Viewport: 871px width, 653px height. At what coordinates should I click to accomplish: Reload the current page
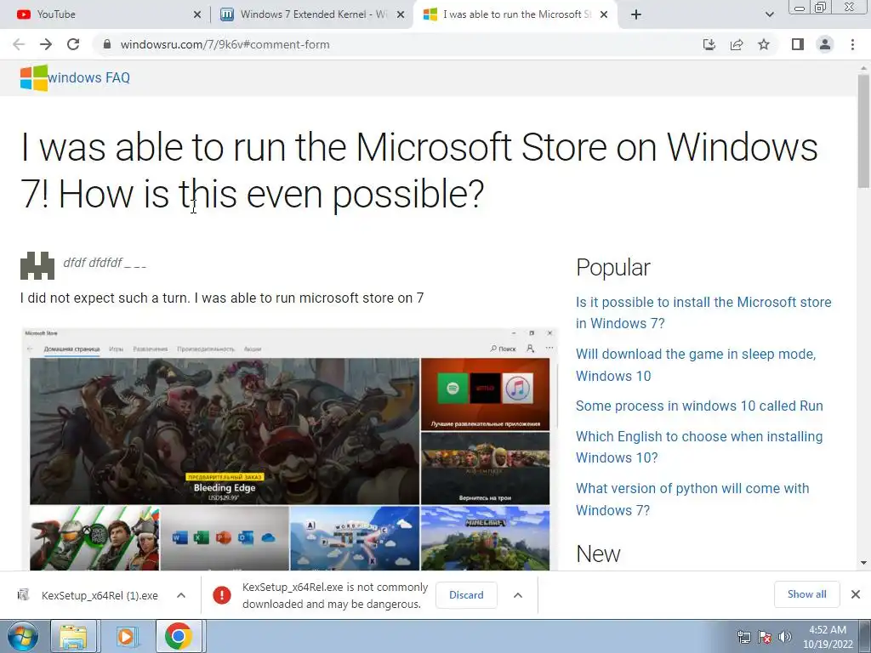[73, 44]
